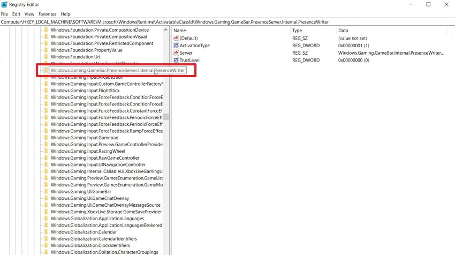Select Windows.Gaming.Preview.GamesEnumeration.GameMo key

tap(107, 185)
